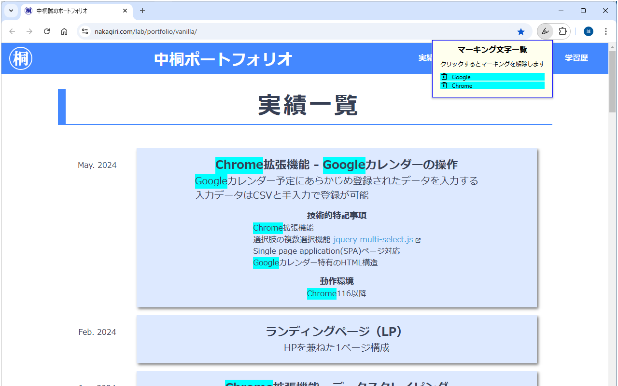Close the 中桐誠のポートフォリオ tab

125,11
